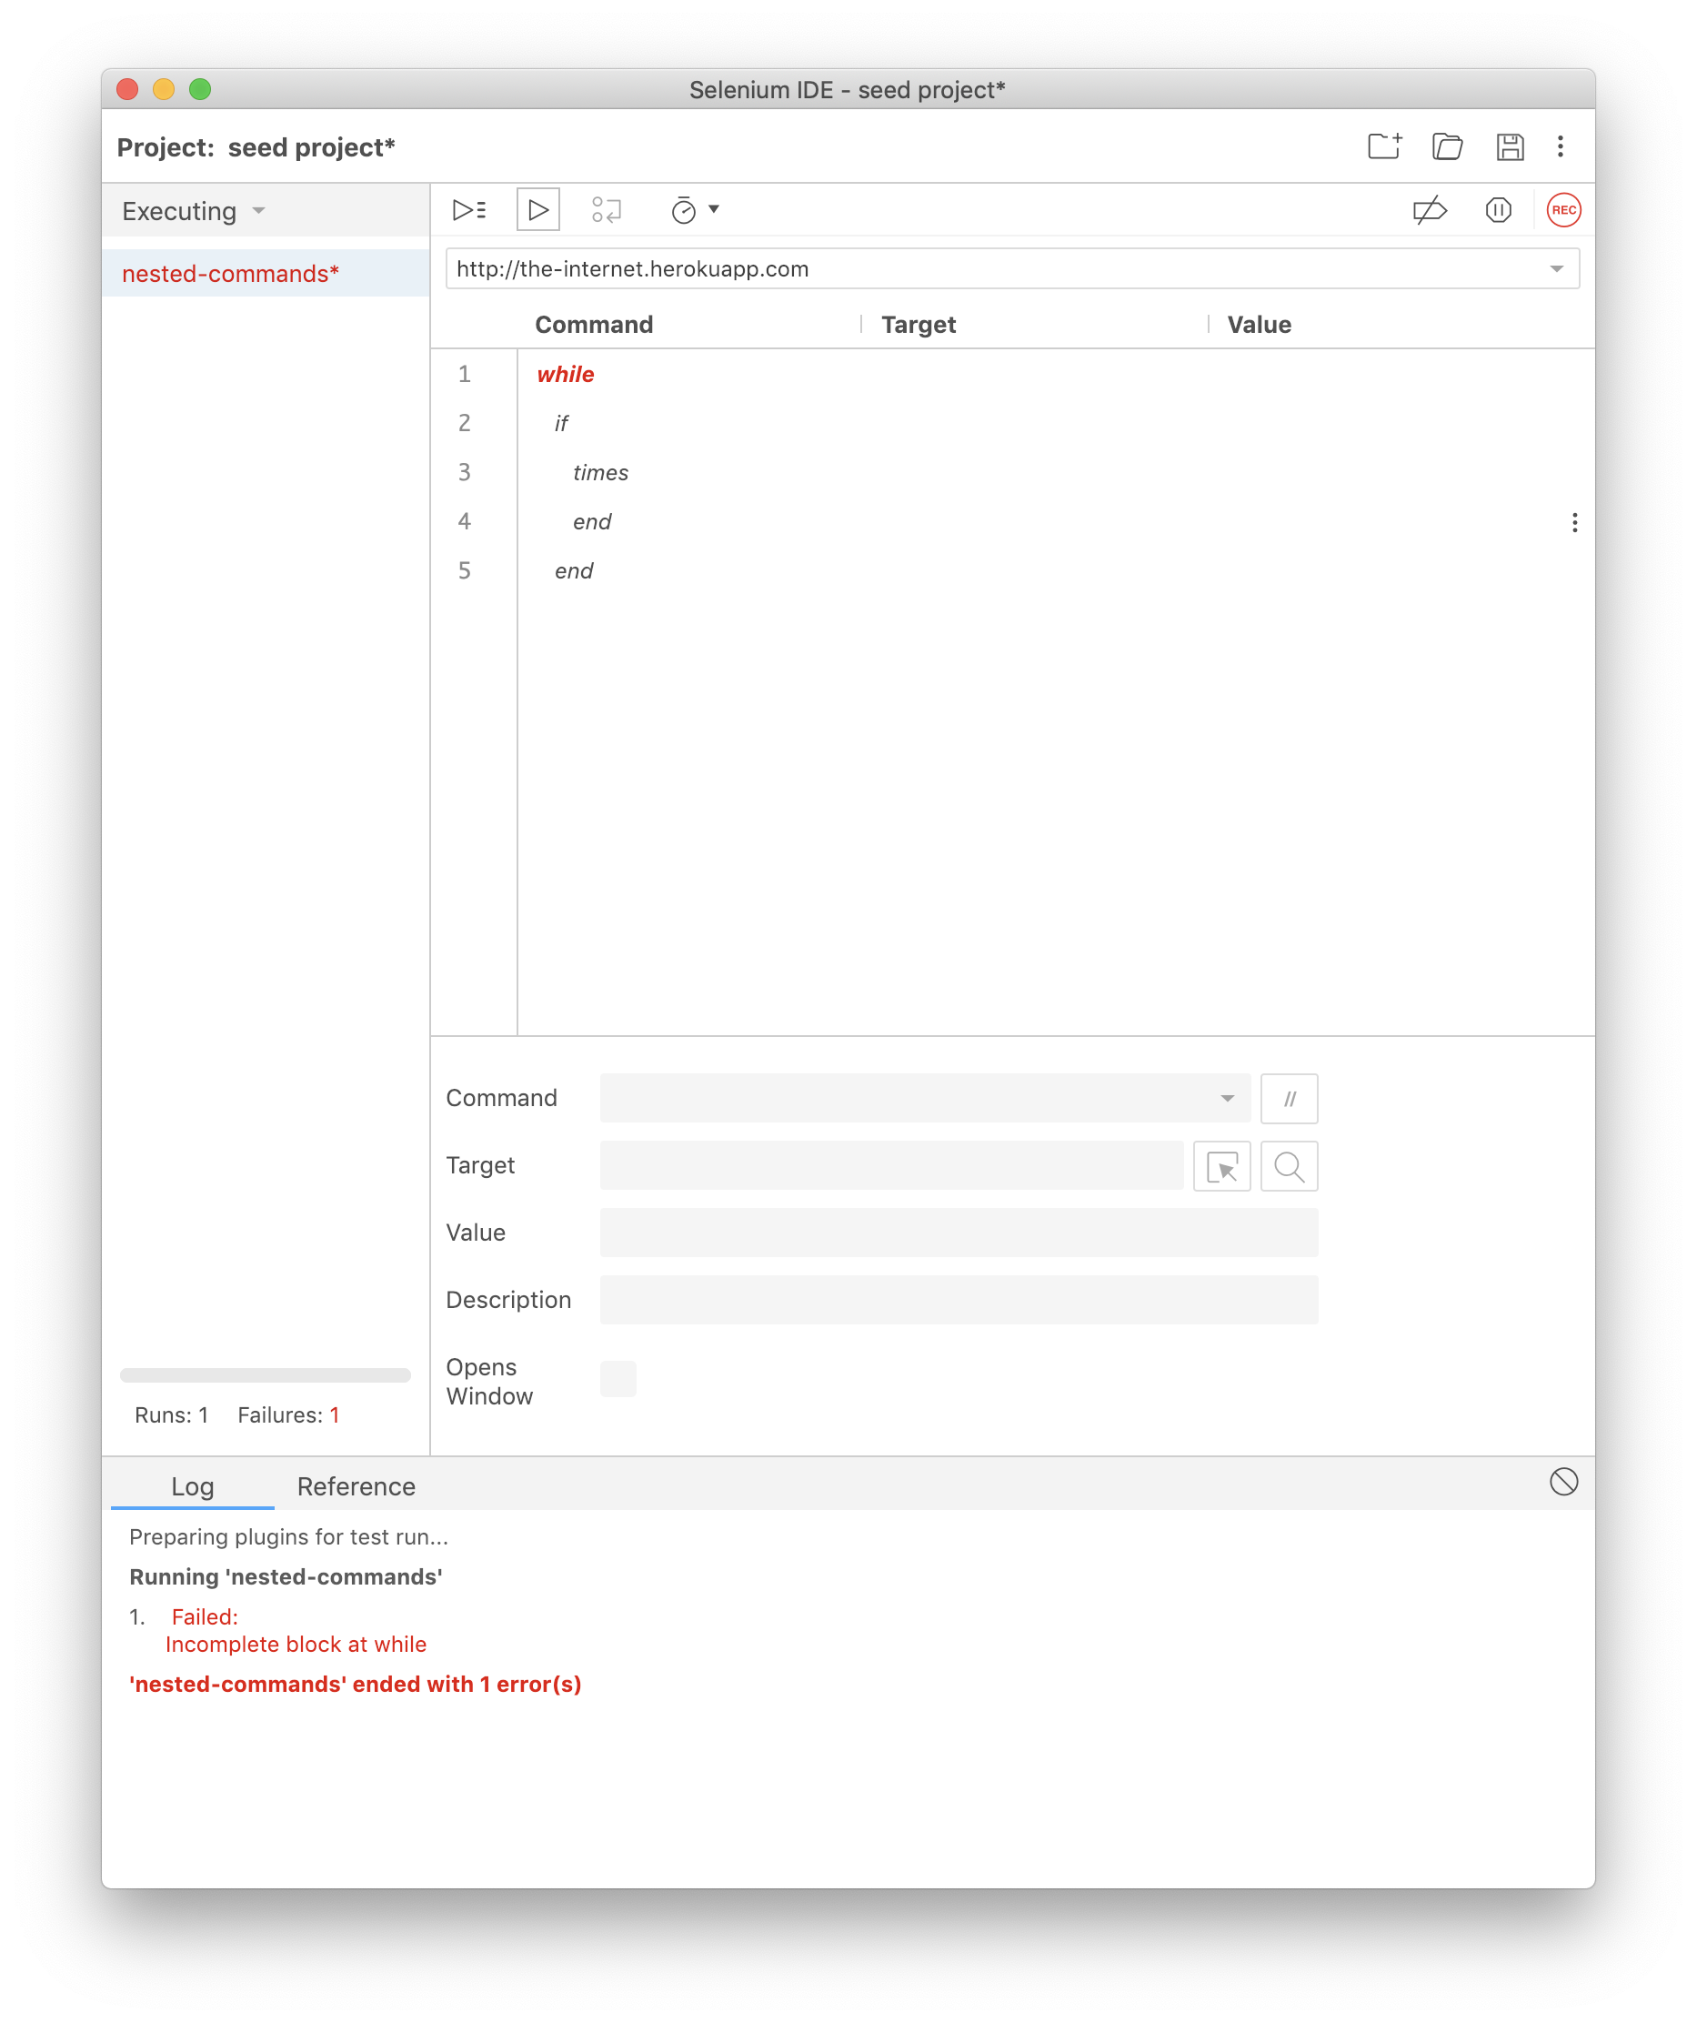
Task: Click the Description input field
Action: click(959, 1300)
